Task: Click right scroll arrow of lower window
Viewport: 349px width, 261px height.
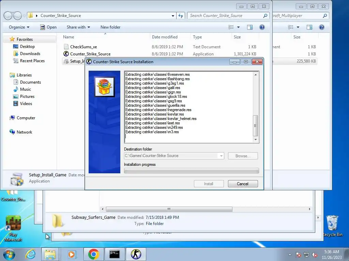Action: 309,209
